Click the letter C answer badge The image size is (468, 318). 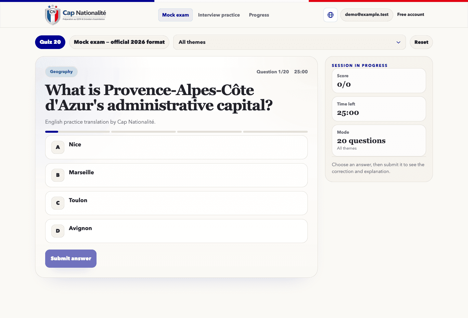tap(58, 203)
